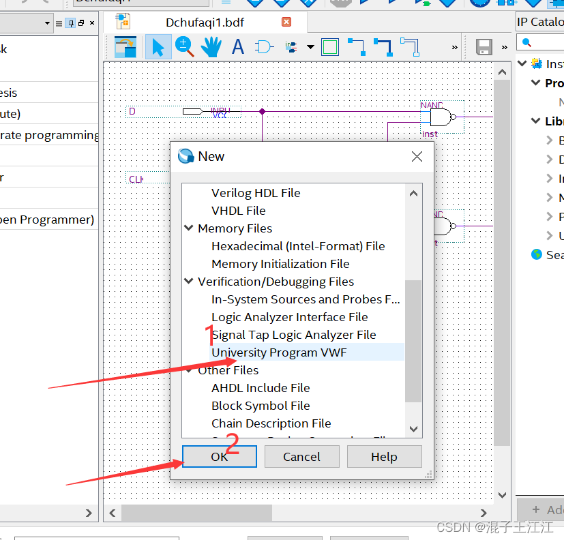Click the schematic vertical scroll down arrow

(503, 495)
